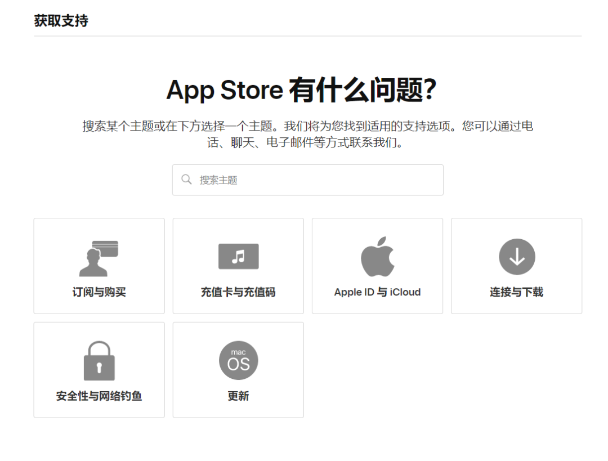
Task: Click the padlock security icon
Action: (99, 361)
